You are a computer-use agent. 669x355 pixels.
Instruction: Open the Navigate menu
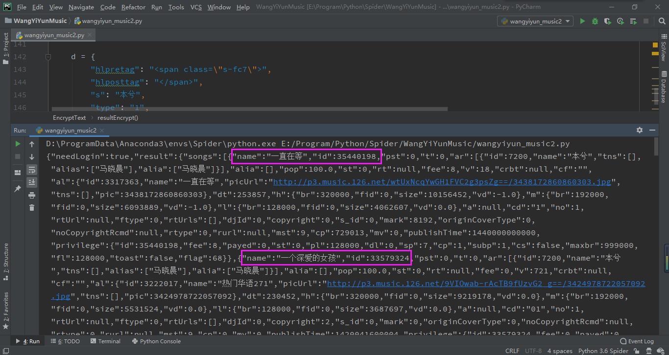coord(81,7)
